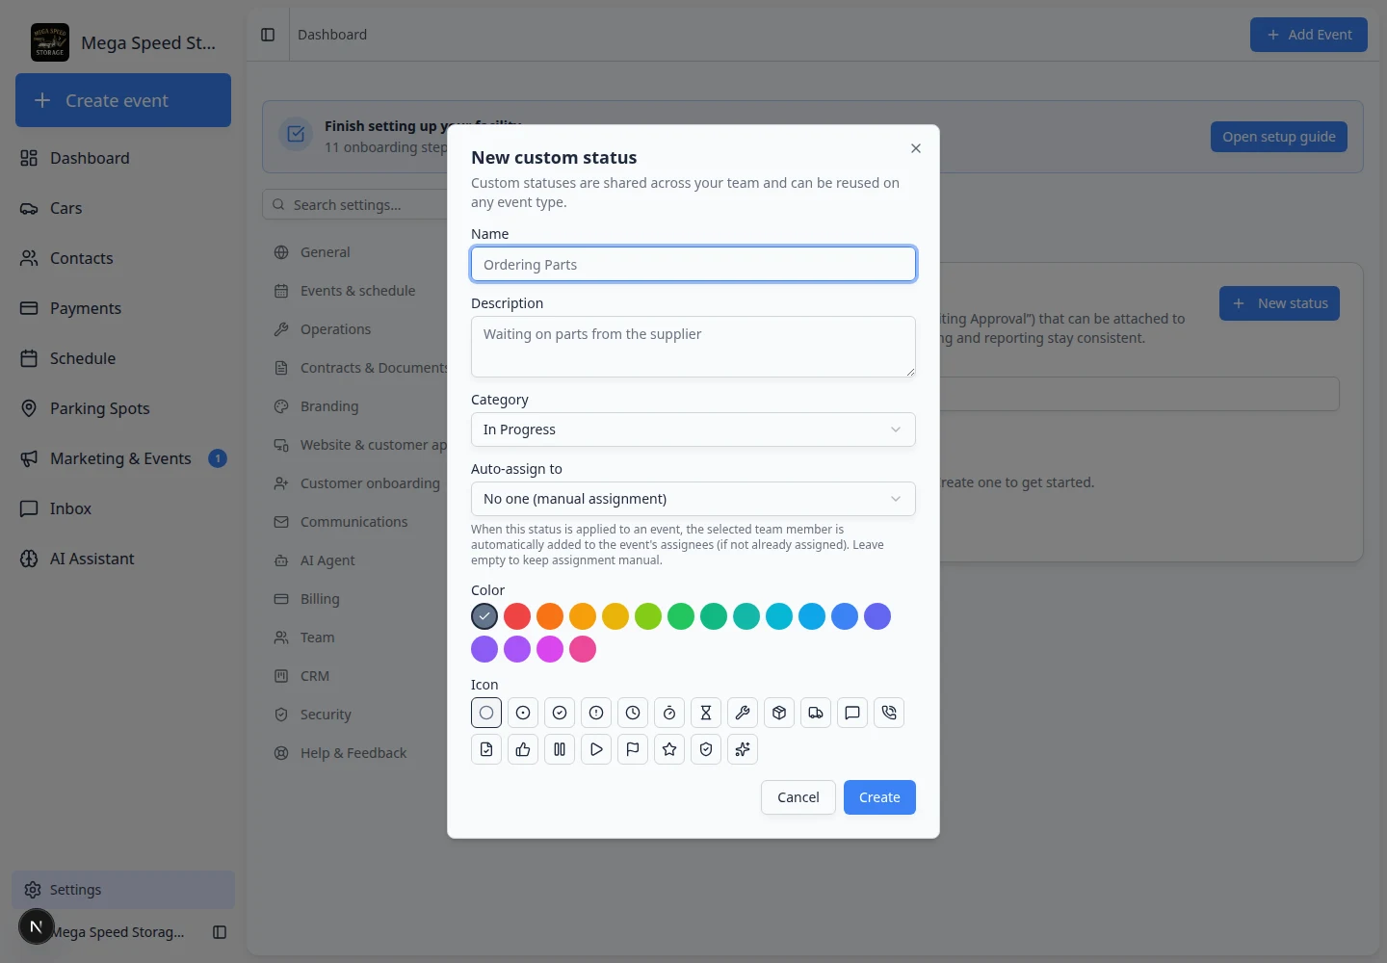Pick the chat bubble status icon
The image size is (1387, 963).
(852, 713)
